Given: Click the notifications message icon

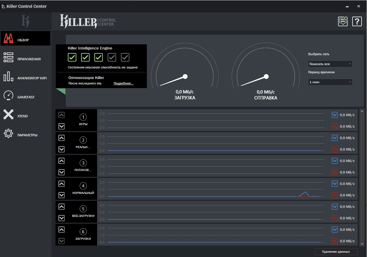Looking at the screenshot, I should [343, 21].
